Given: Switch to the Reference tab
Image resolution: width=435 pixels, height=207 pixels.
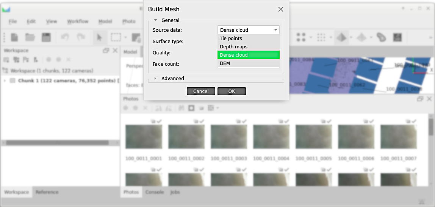Looking at the screenshot, I should 47,192.
